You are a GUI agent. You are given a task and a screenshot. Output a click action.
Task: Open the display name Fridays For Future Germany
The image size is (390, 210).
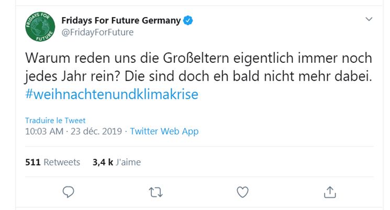click(121, 21)
